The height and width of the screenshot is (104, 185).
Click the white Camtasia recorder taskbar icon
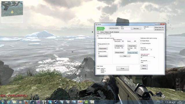click(x=92, y=102)
